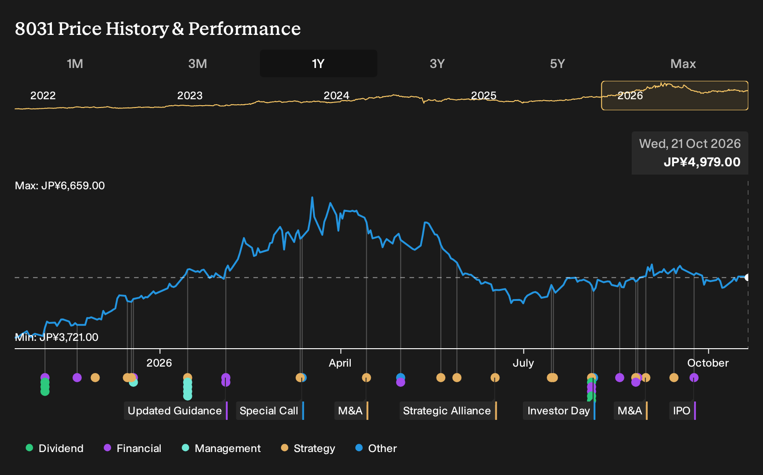763x475 pixels.
Task: Select the 1M time range tab
Action: [75, 63]
